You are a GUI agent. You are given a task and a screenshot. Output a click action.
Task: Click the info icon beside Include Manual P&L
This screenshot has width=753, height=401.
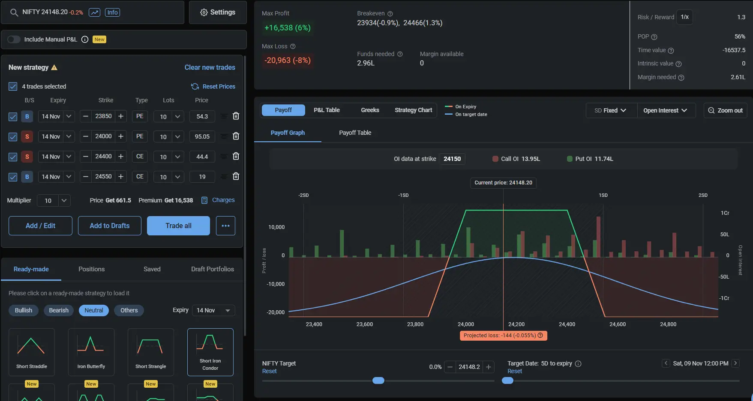coord(85,39)
